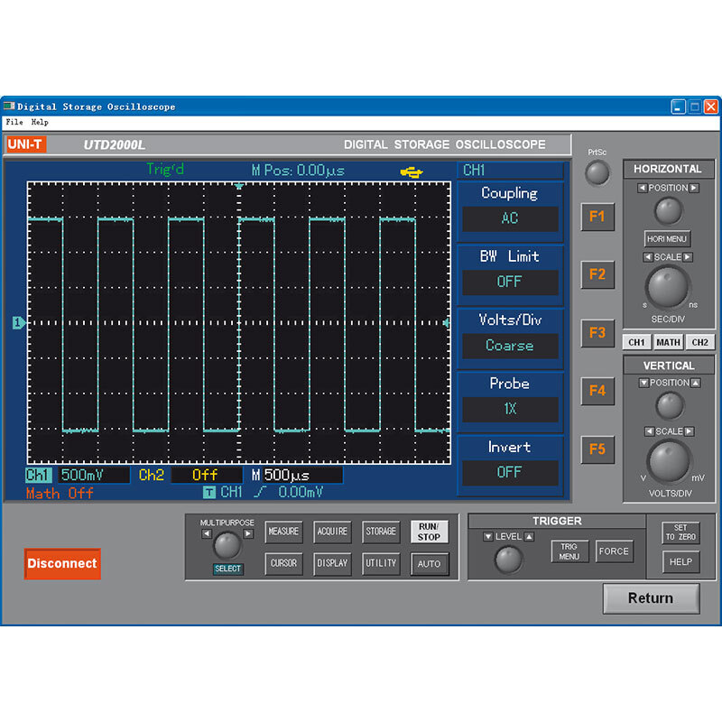Viewport: 722px width, 722px height.
Task: Click MULTIPURPOSE right arrow
Action: [248, 533]
